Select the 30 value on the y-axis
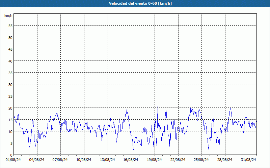 click(10, 85)
